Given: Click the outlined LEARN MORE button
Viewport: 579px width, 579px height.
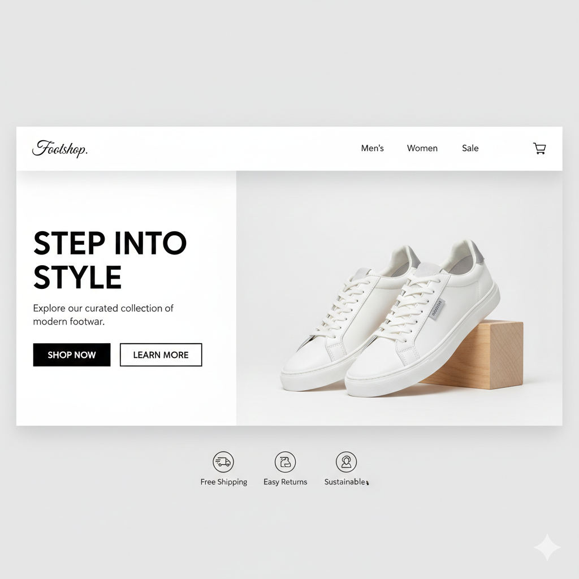Looking at the screenshot, I should pyautogui.click(x=161, y=355).
